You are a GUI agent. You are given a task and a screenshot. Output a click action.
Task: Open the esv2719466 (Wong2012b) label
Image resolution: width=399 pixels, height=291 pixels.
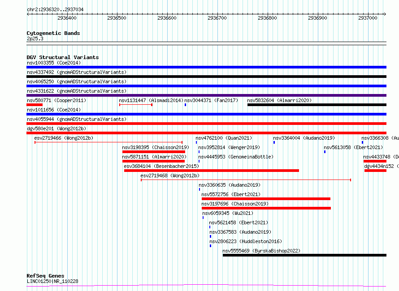click(64, 138)
